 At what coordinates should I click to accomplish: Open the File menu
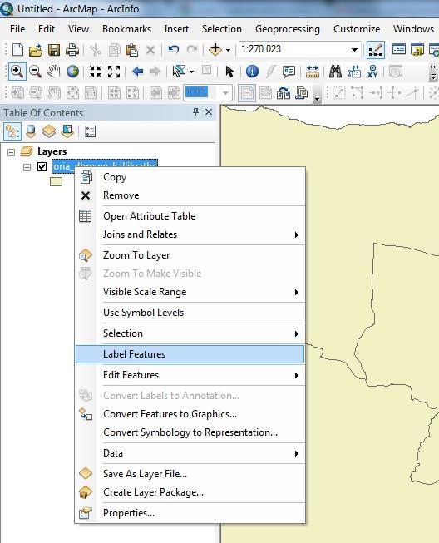[x=17, y=29]
